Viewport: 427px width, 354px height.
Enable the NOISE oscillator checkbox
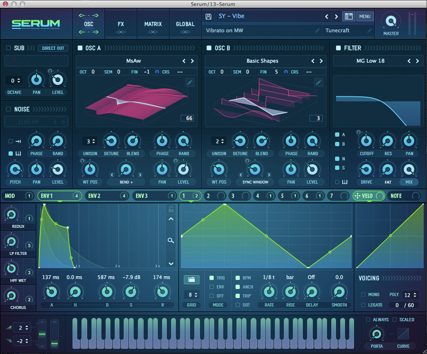point(9,109)
